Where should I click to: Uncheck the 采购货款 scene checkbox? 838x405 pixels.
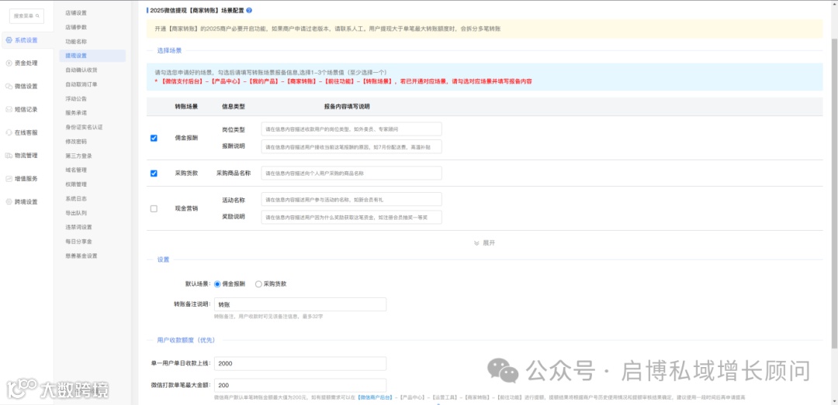[x=154, y=173]
